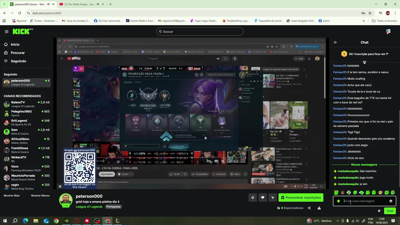The image size is (400, 225).
Task: Reload the page
Action: 19,13
